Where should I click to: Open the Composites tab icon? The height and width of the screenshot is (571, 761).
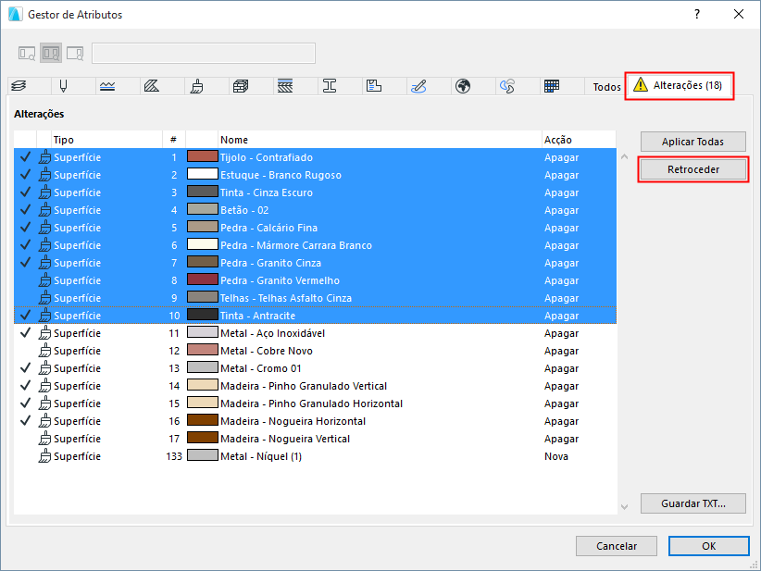(285, 86)
